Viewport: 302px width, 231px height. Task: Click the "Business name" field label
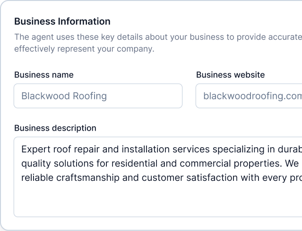tap(44, 75)
